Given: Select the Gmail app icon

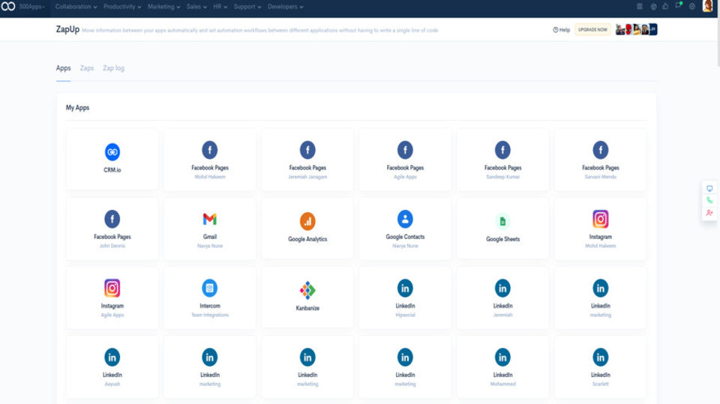Looking at the screenshot, I should click(210, 219).
